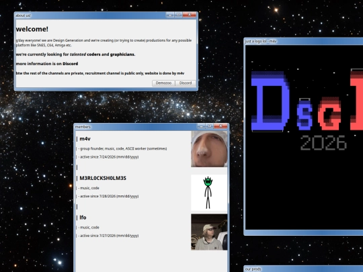Viewport: 363px width, 272px height.
Task: Click the lfo member photo thumbnail
Action: [x=209, y=232]
